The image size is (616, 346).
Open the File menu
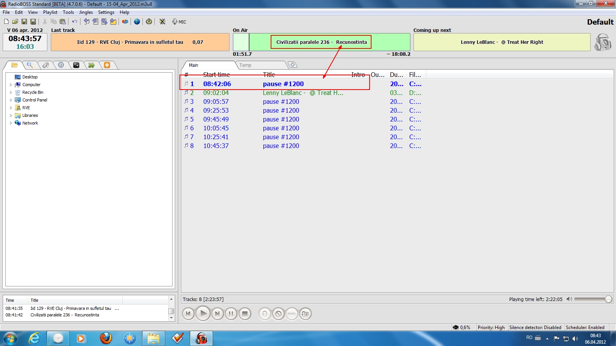coord(6,12)
